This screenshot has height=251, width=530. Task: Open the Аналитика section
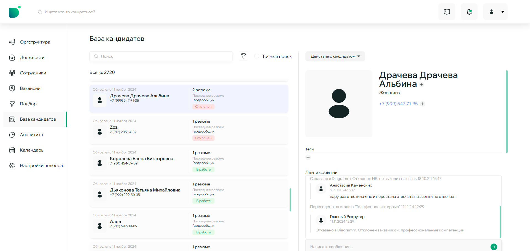[35, 135]
